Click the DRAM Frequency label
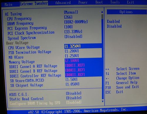 20,24
